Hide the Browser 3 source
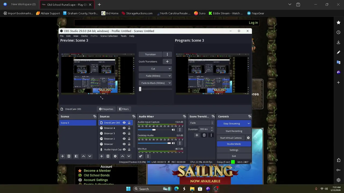Viewport: 344px width, 193px height. [124, 133]
